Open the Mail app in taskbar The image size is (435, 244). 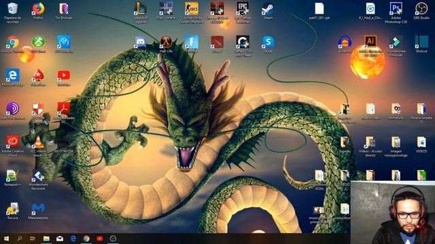[x=60, y=239]
